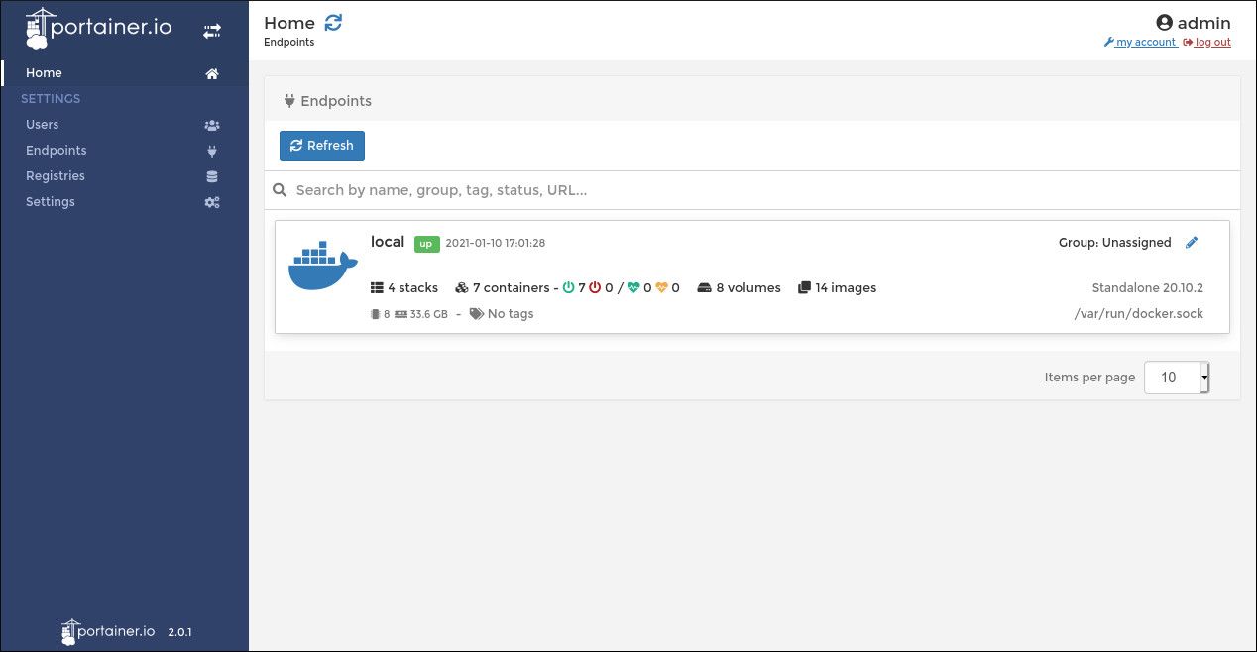
Task: Open Settings via the gears icon in sidebar
Action: click(x=211, y=201)
